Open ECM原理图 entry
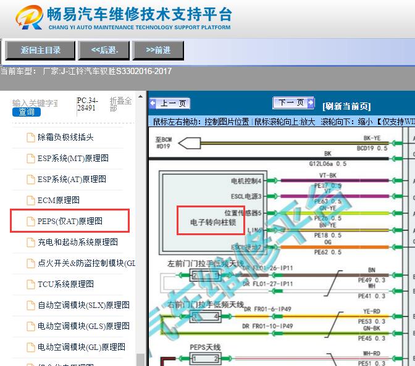This screenshot has height=366, width=415. [59, 200]
